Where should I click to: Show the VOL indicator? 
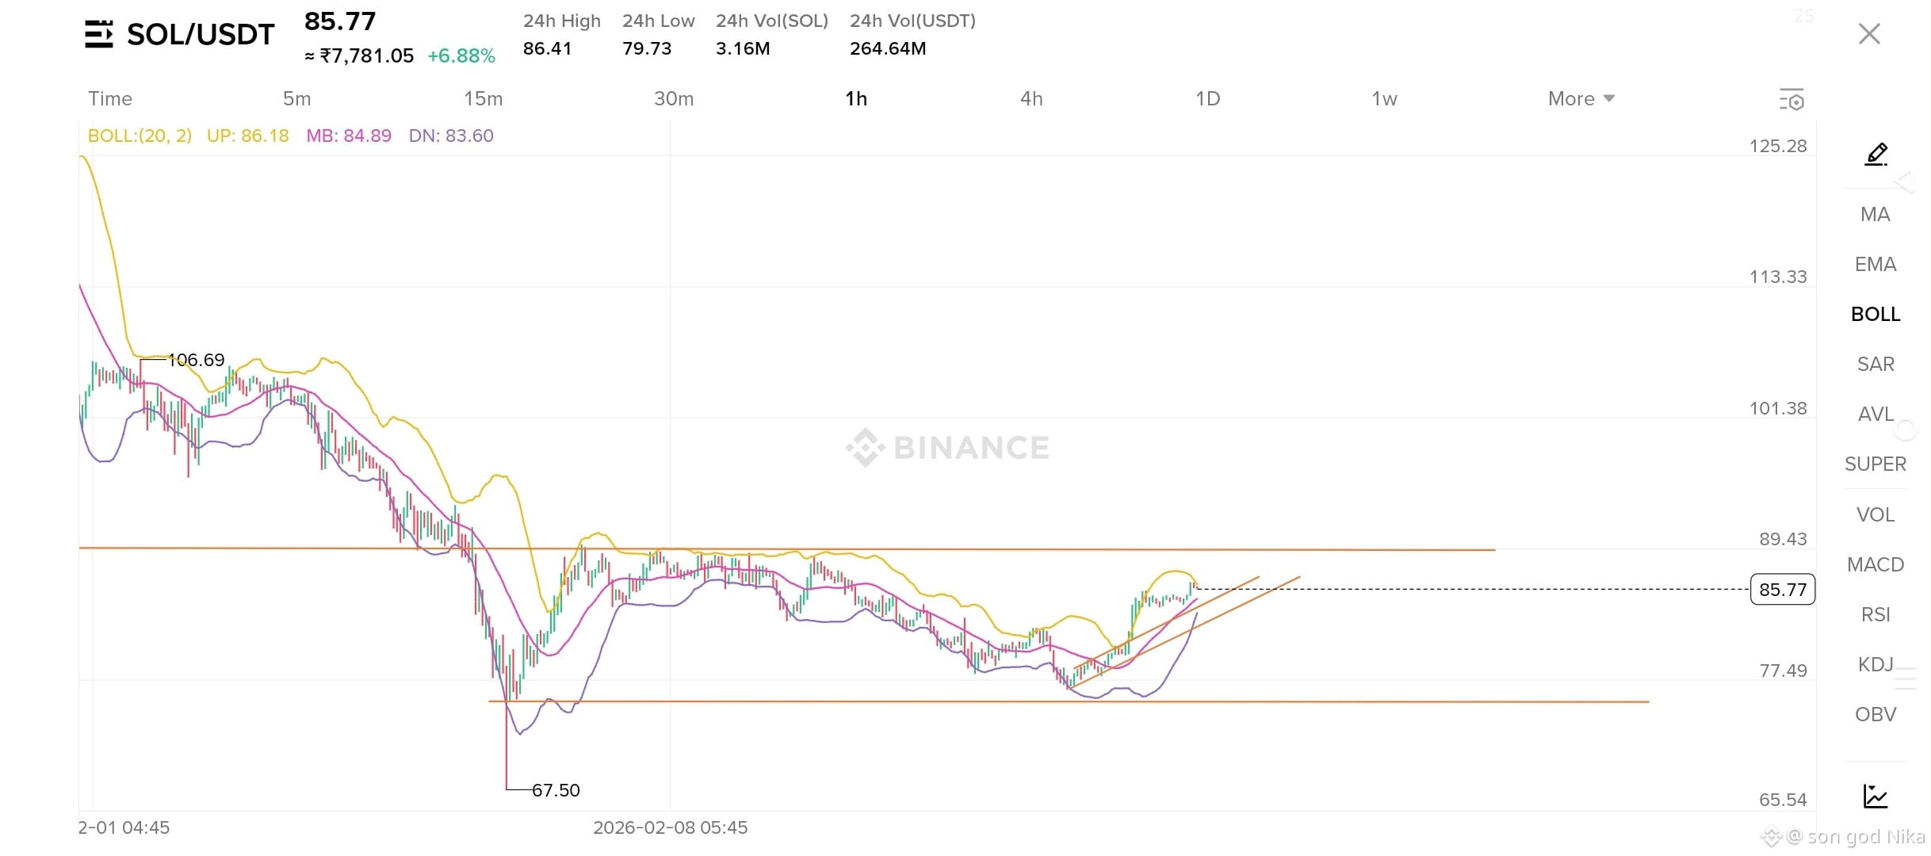pyautogui.click(x=1876, y=515)
